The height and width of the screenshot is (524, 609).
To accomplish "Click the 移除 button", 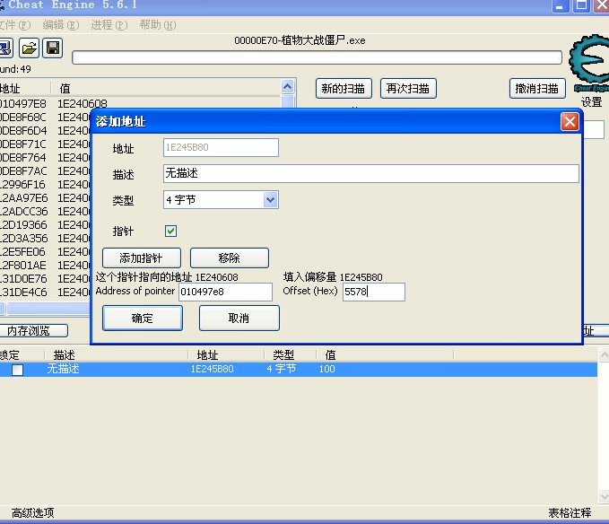I will coord(229,258).
